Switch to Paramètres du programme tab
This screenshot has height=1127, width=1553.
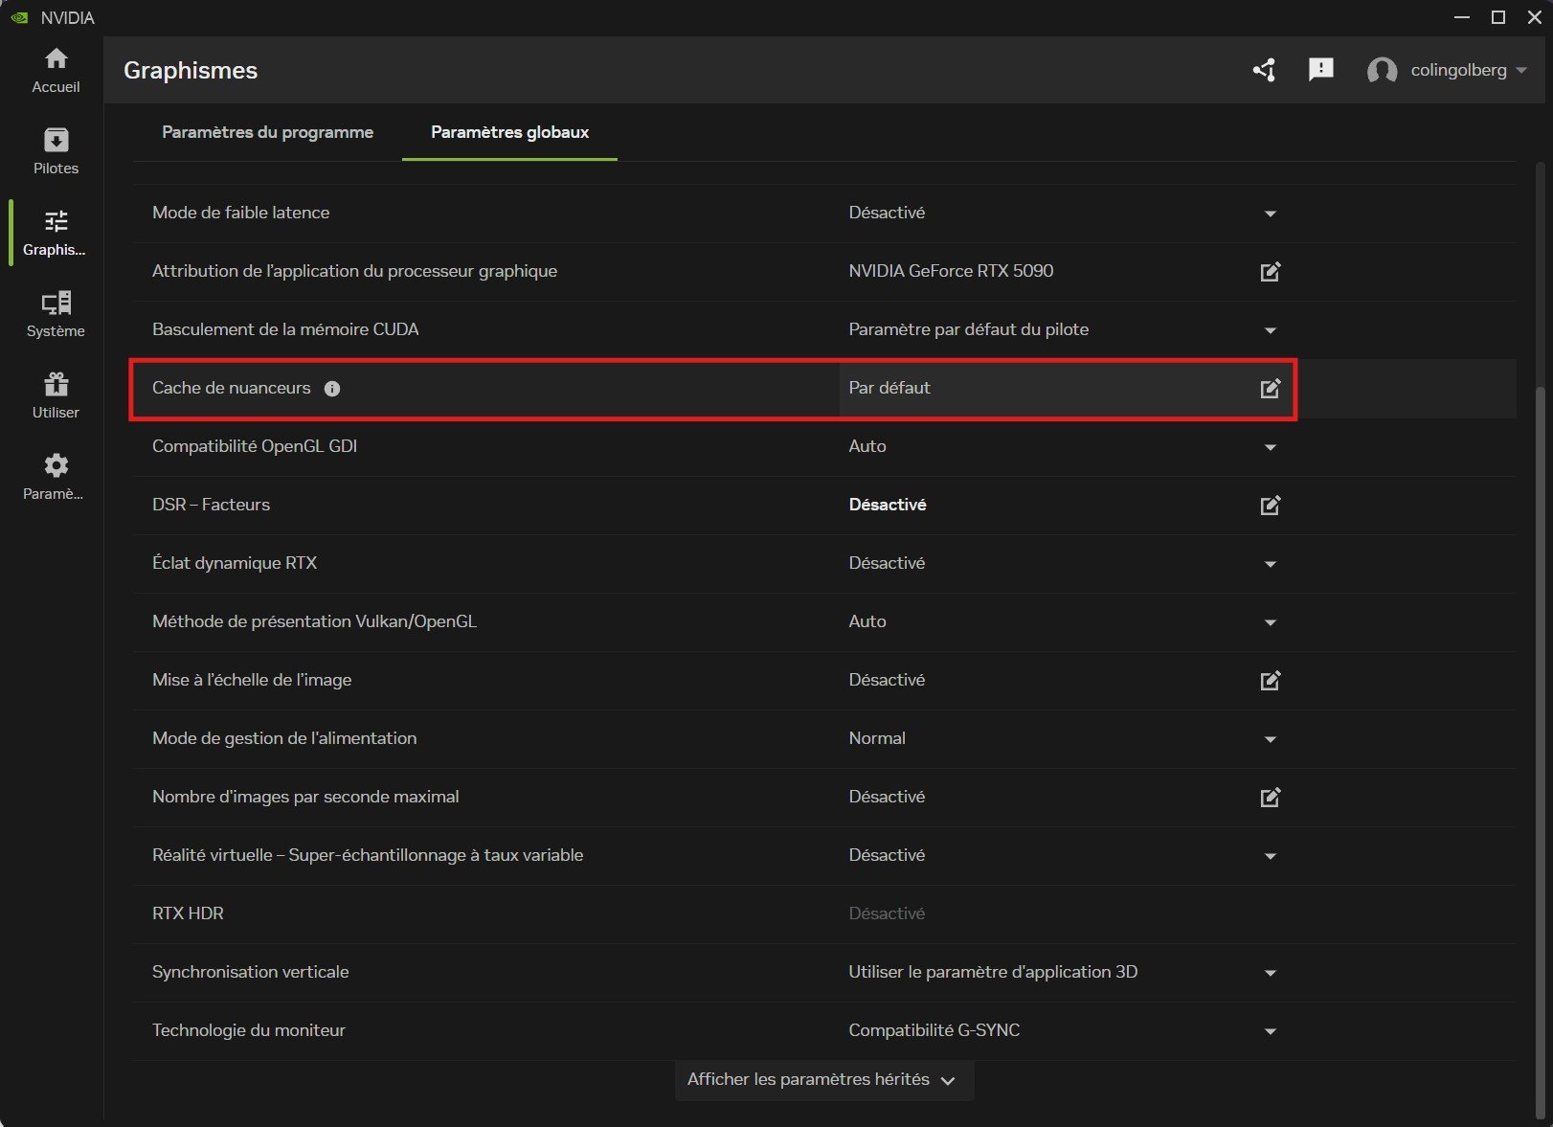click(267, 132)
